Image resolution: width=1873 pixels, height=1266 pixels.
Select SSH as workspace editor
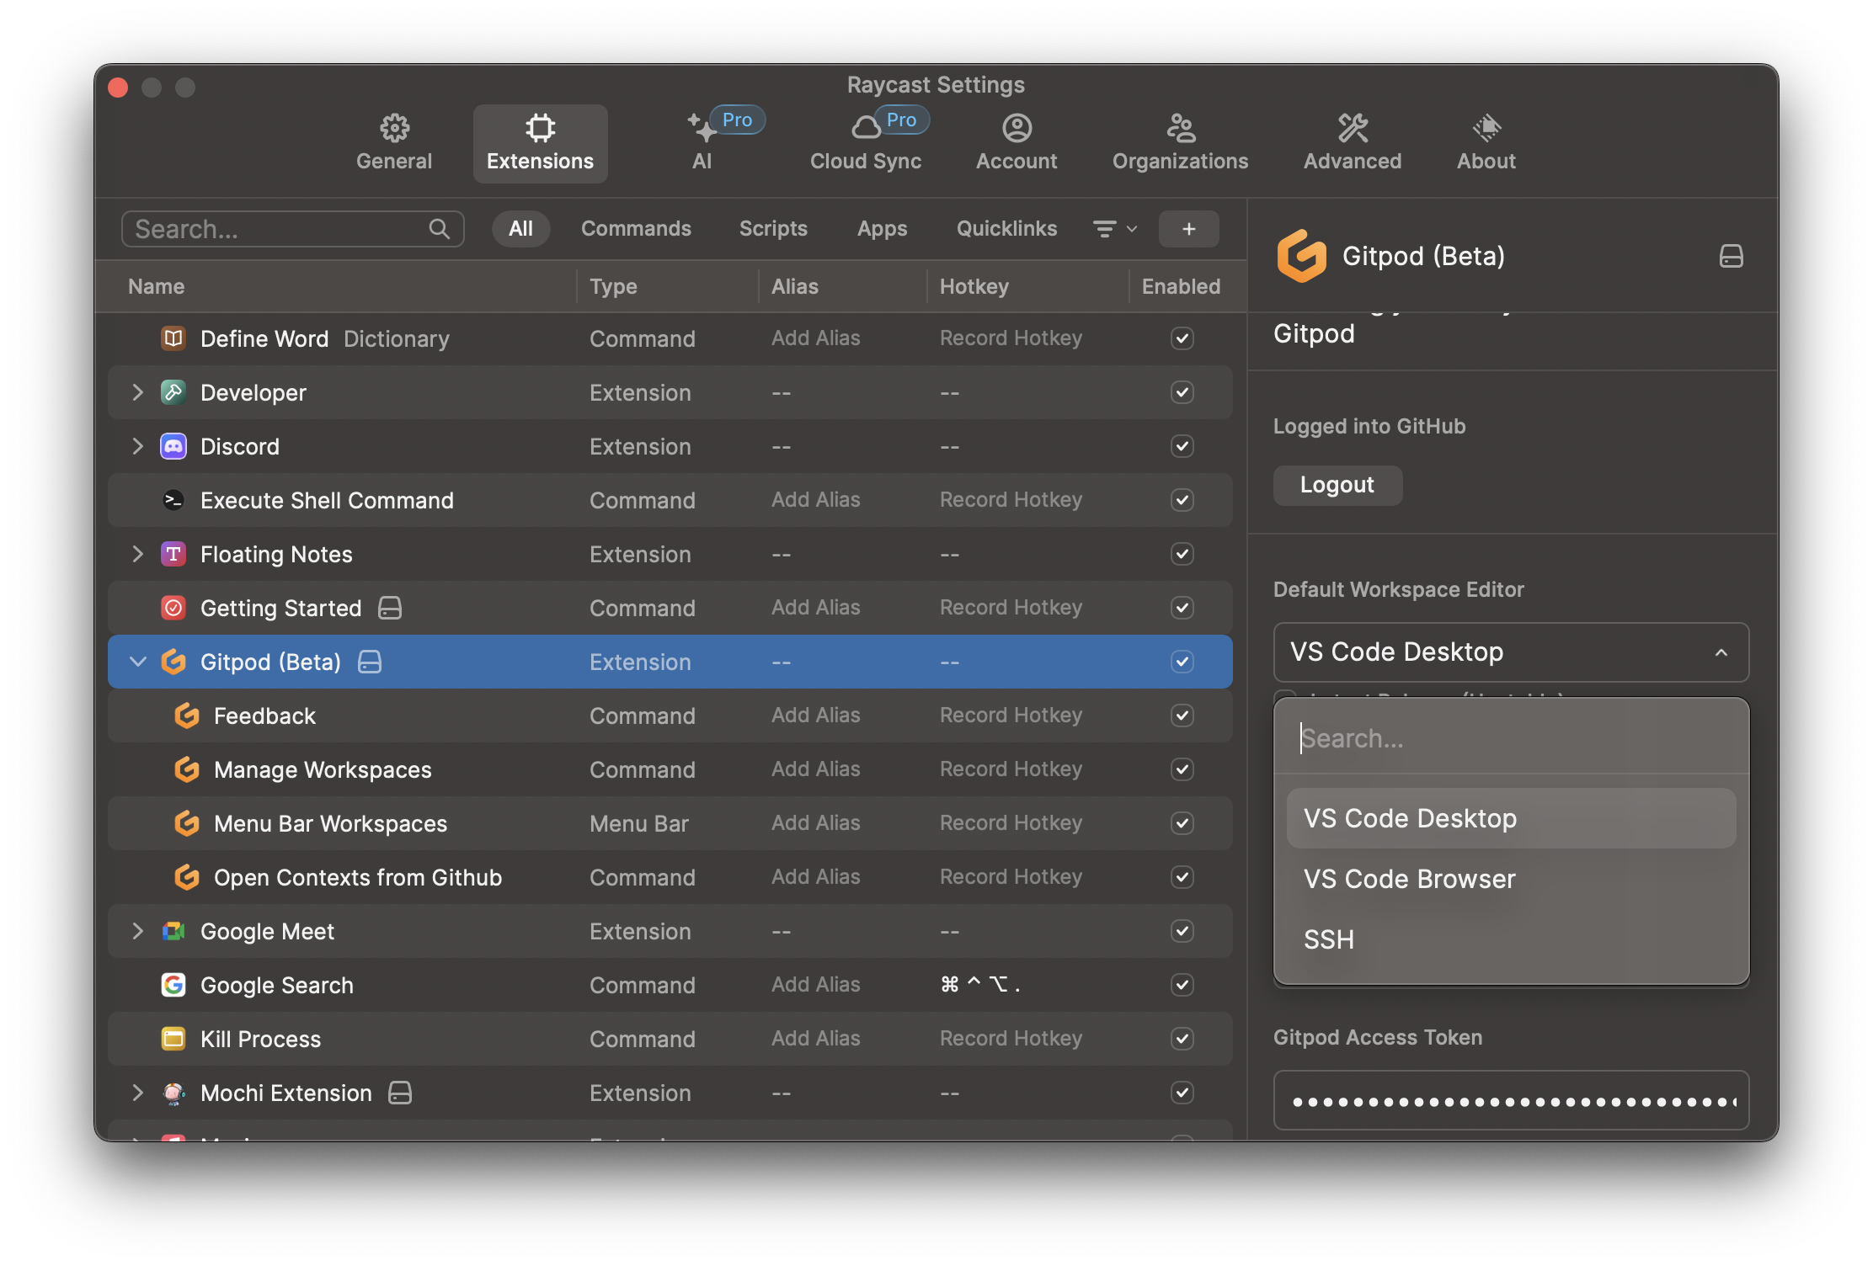tap(1511, 939)
